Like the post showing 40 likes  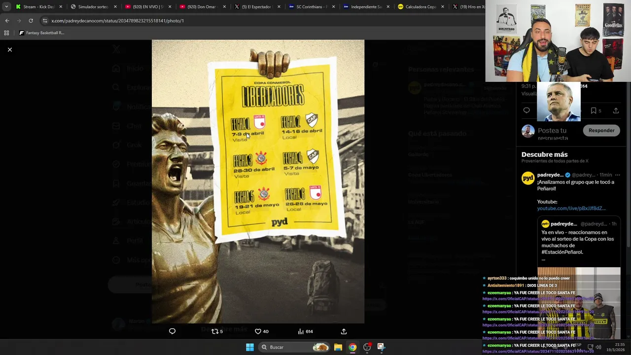pyautogui.click(x=261, y=331)
